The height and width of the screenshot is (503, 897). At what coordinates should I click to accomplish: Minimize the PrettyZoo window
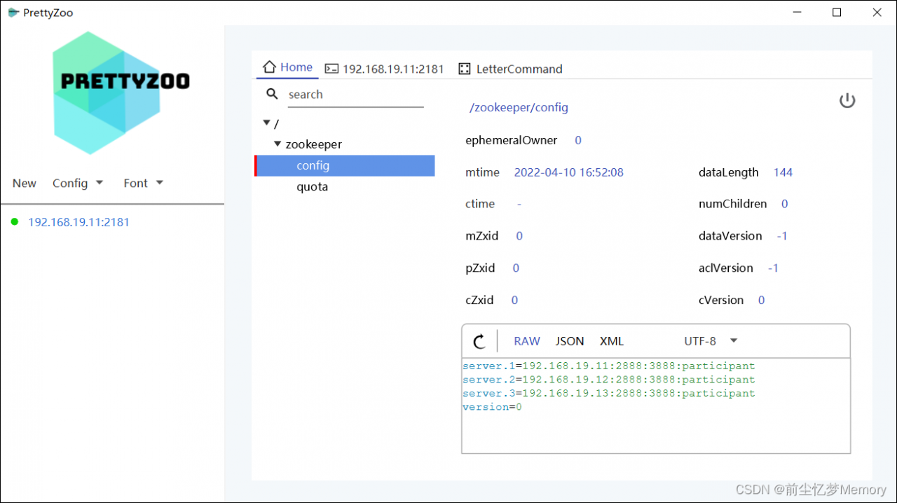coord(798,13)
